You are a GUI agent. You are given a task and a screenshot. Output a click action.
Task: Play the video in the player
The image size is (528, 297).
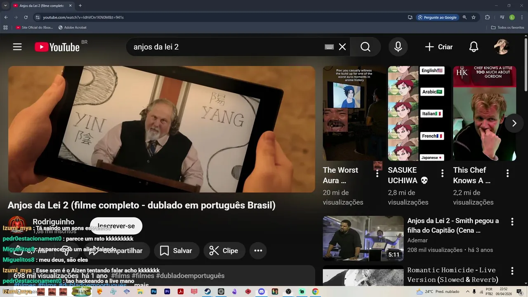[x=162, y=129]
